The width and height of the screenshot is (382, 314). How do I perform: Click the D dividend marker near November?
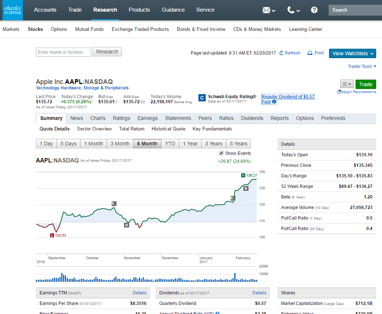pyautogui.click(x=127, y=225)
